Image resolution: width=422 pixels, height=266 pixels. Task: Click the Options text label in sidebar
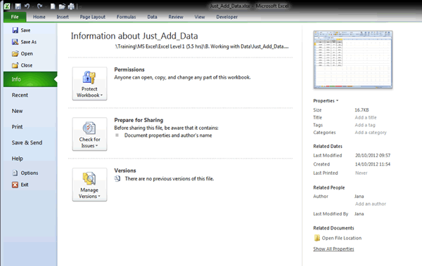(x=30, y=173)
